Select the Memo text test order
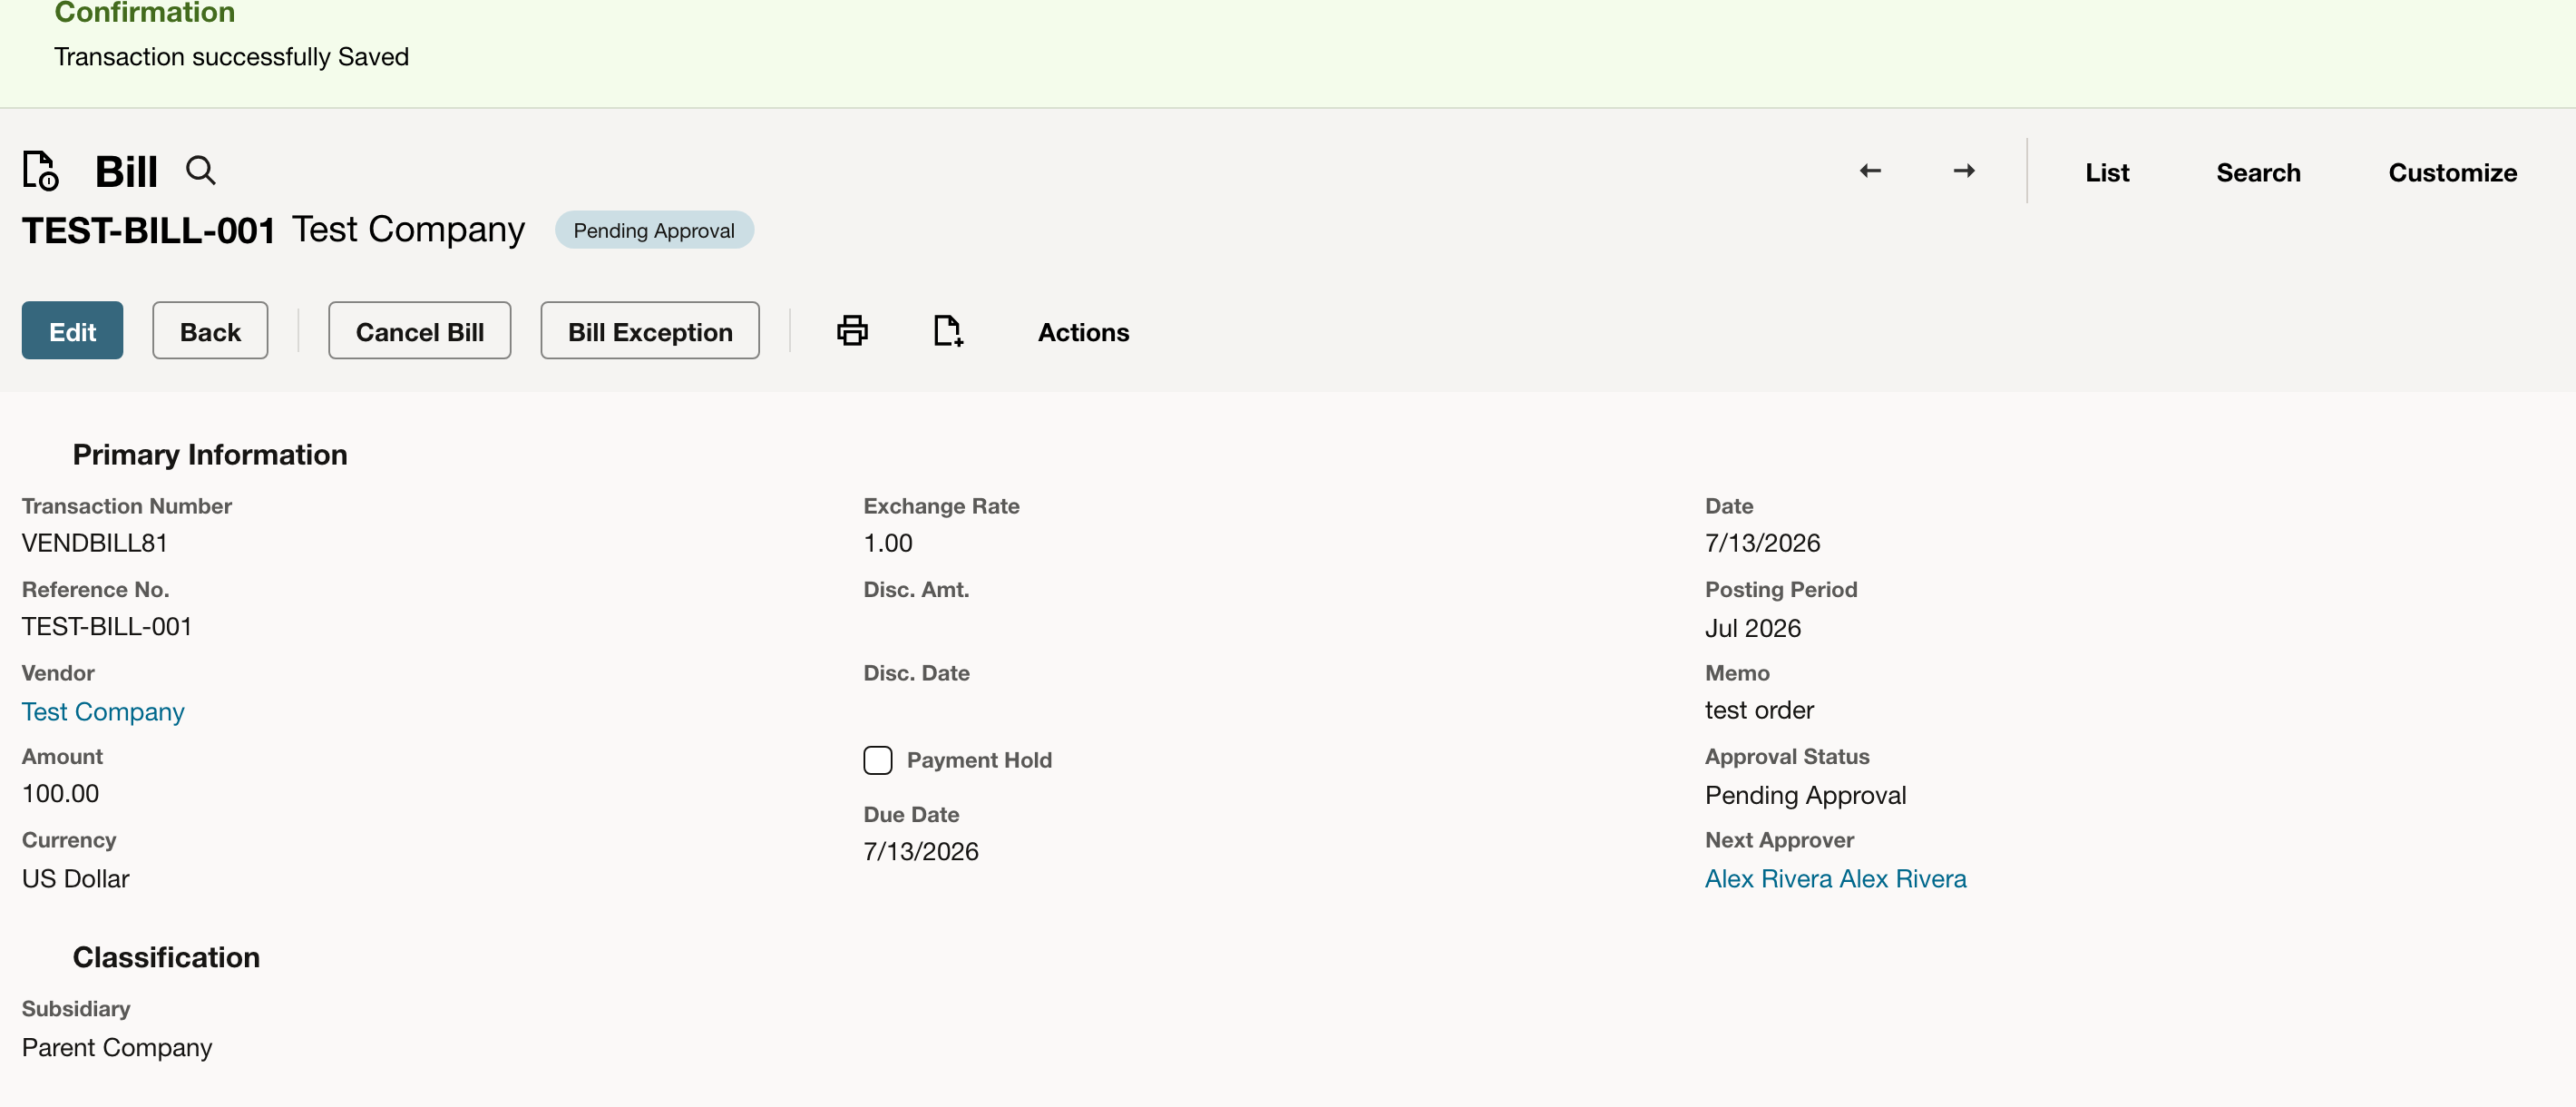2576x1107 pixels. tap(1759, 710)
